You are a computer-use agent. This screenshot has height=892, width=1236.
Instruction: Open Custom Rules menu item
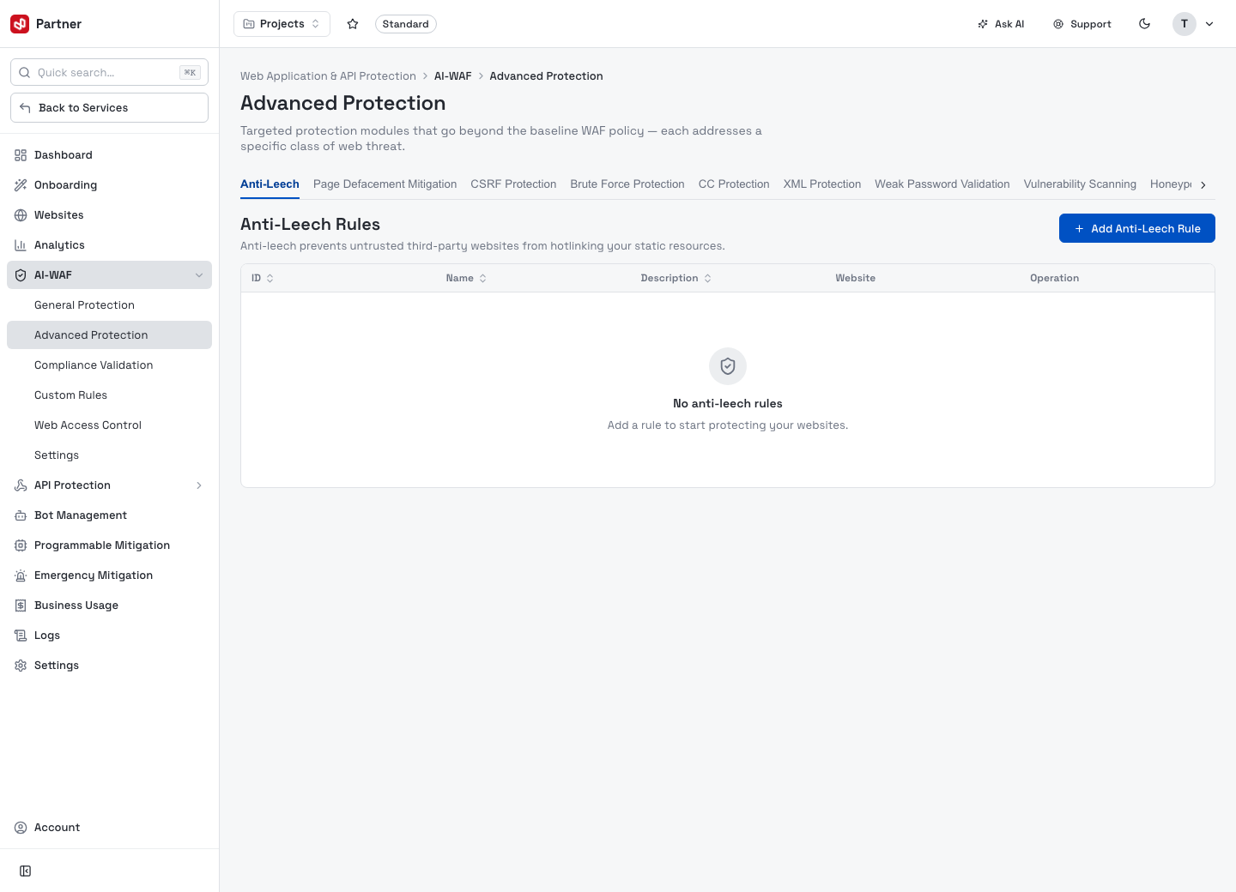109,395
